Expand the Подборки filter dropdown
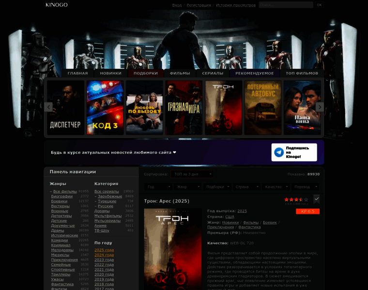 click(x=217, y=187)
